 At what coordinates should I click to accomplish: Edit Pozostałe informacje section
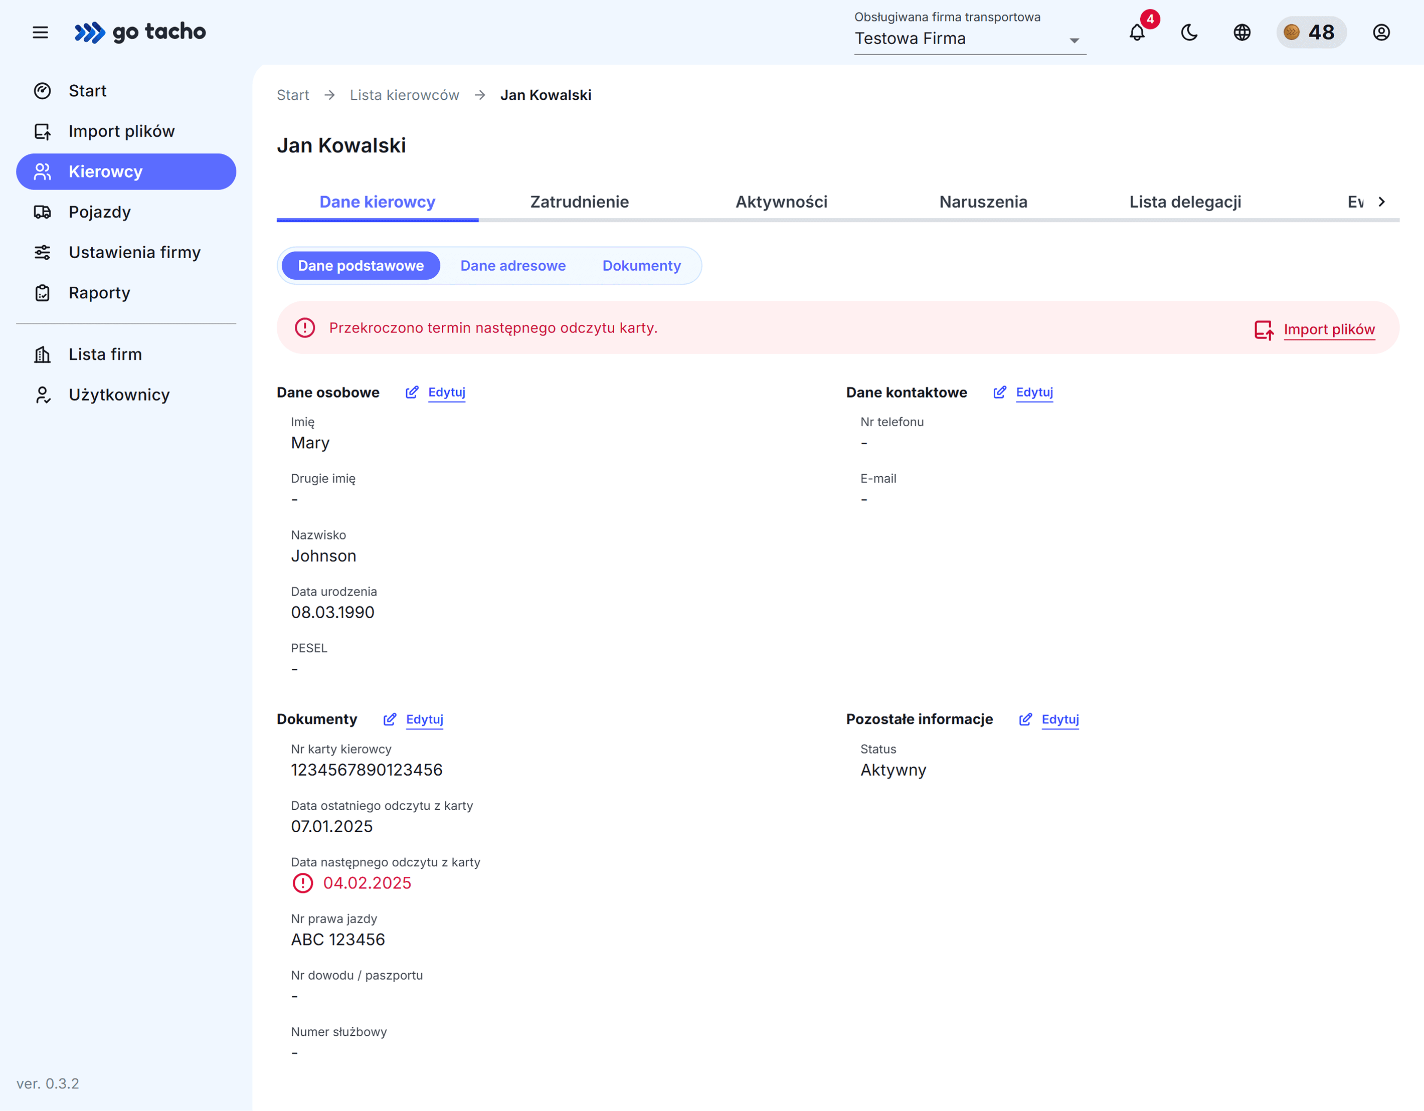pos(1060,719)
